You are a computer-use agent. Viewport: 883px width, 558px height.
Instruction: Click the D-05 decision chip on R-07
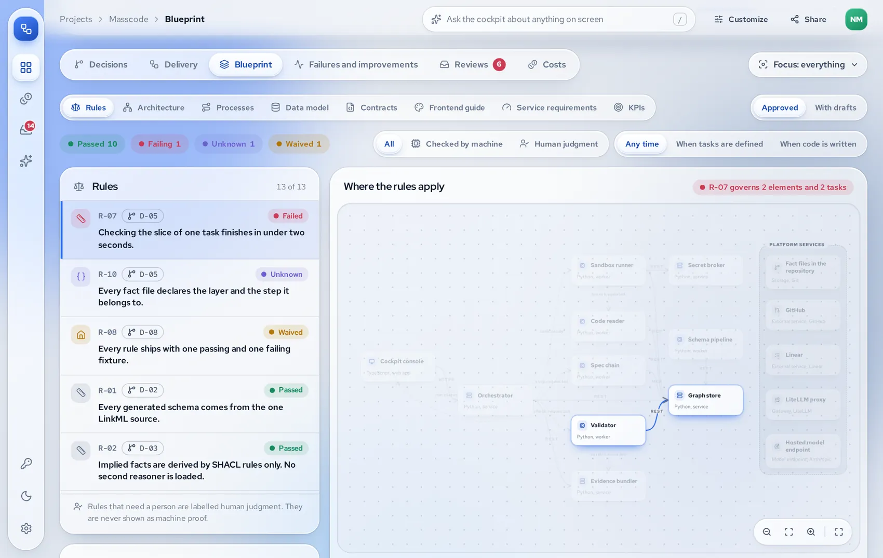click(143, 216)
